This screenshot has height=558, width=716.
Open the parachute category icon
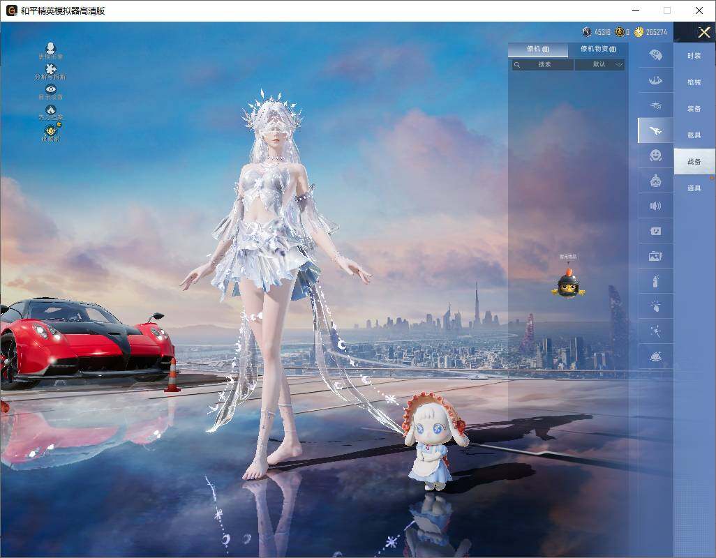pyautogui.click(x=655, y=55)
